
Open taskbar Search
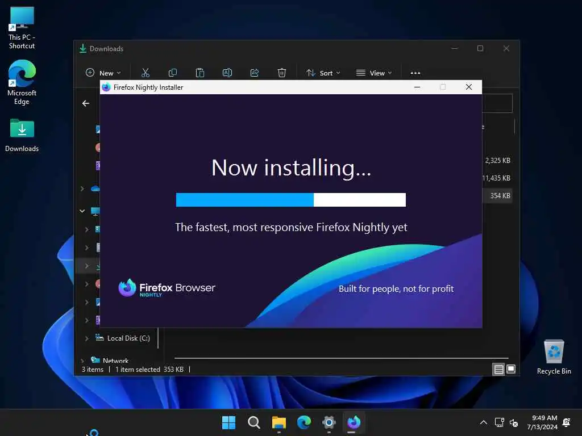(x=254, y=422)
